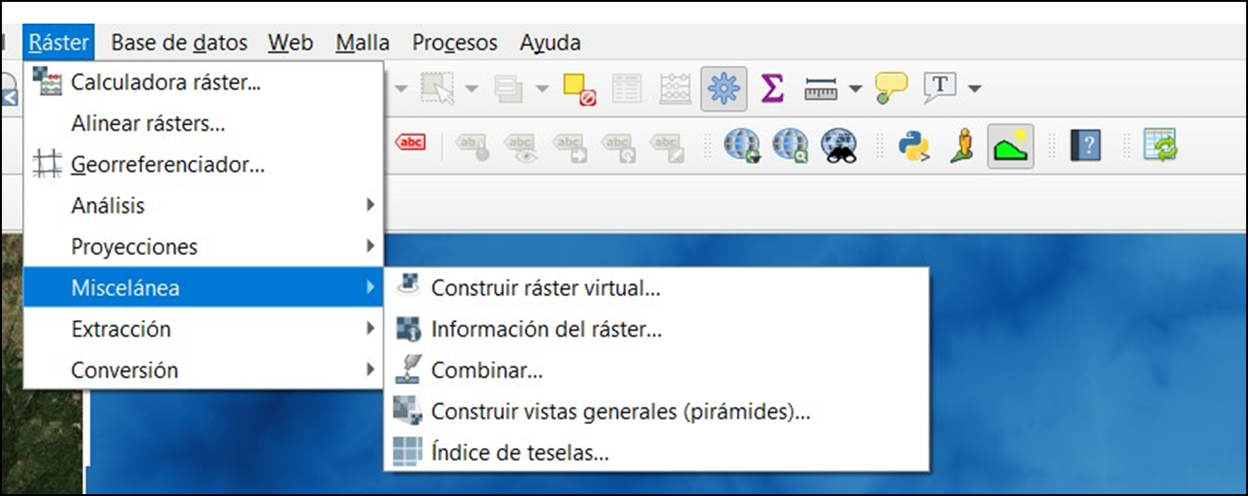Open the field calculator abacus icon

[675, 89]
